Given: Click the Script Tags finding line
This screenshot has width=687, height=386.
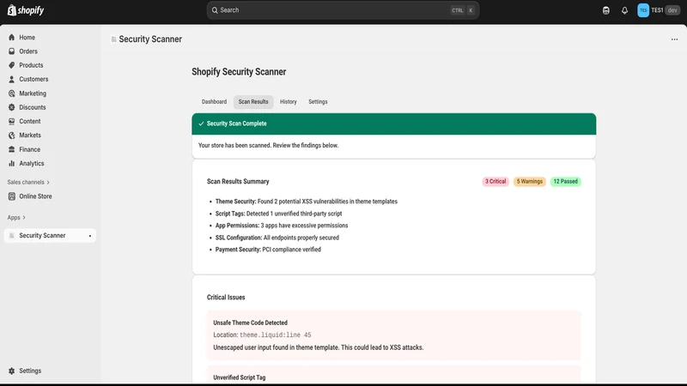Looking at the screenshot, I should click(278, 214).
